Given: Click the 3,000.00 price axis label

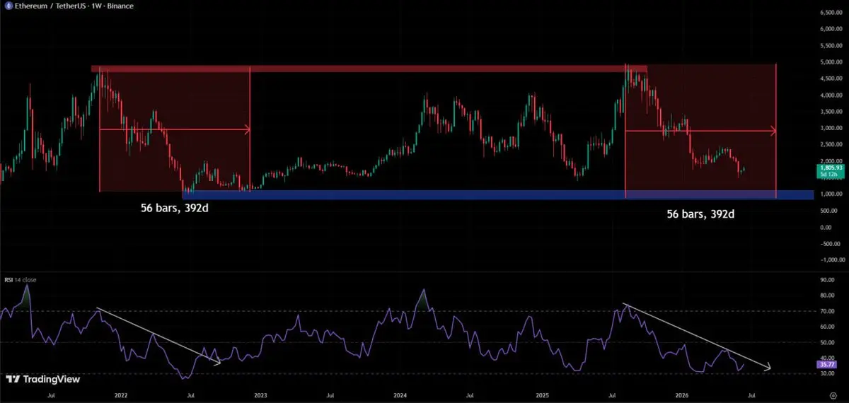Looking at the screenshot, I should tap(831, 128).
